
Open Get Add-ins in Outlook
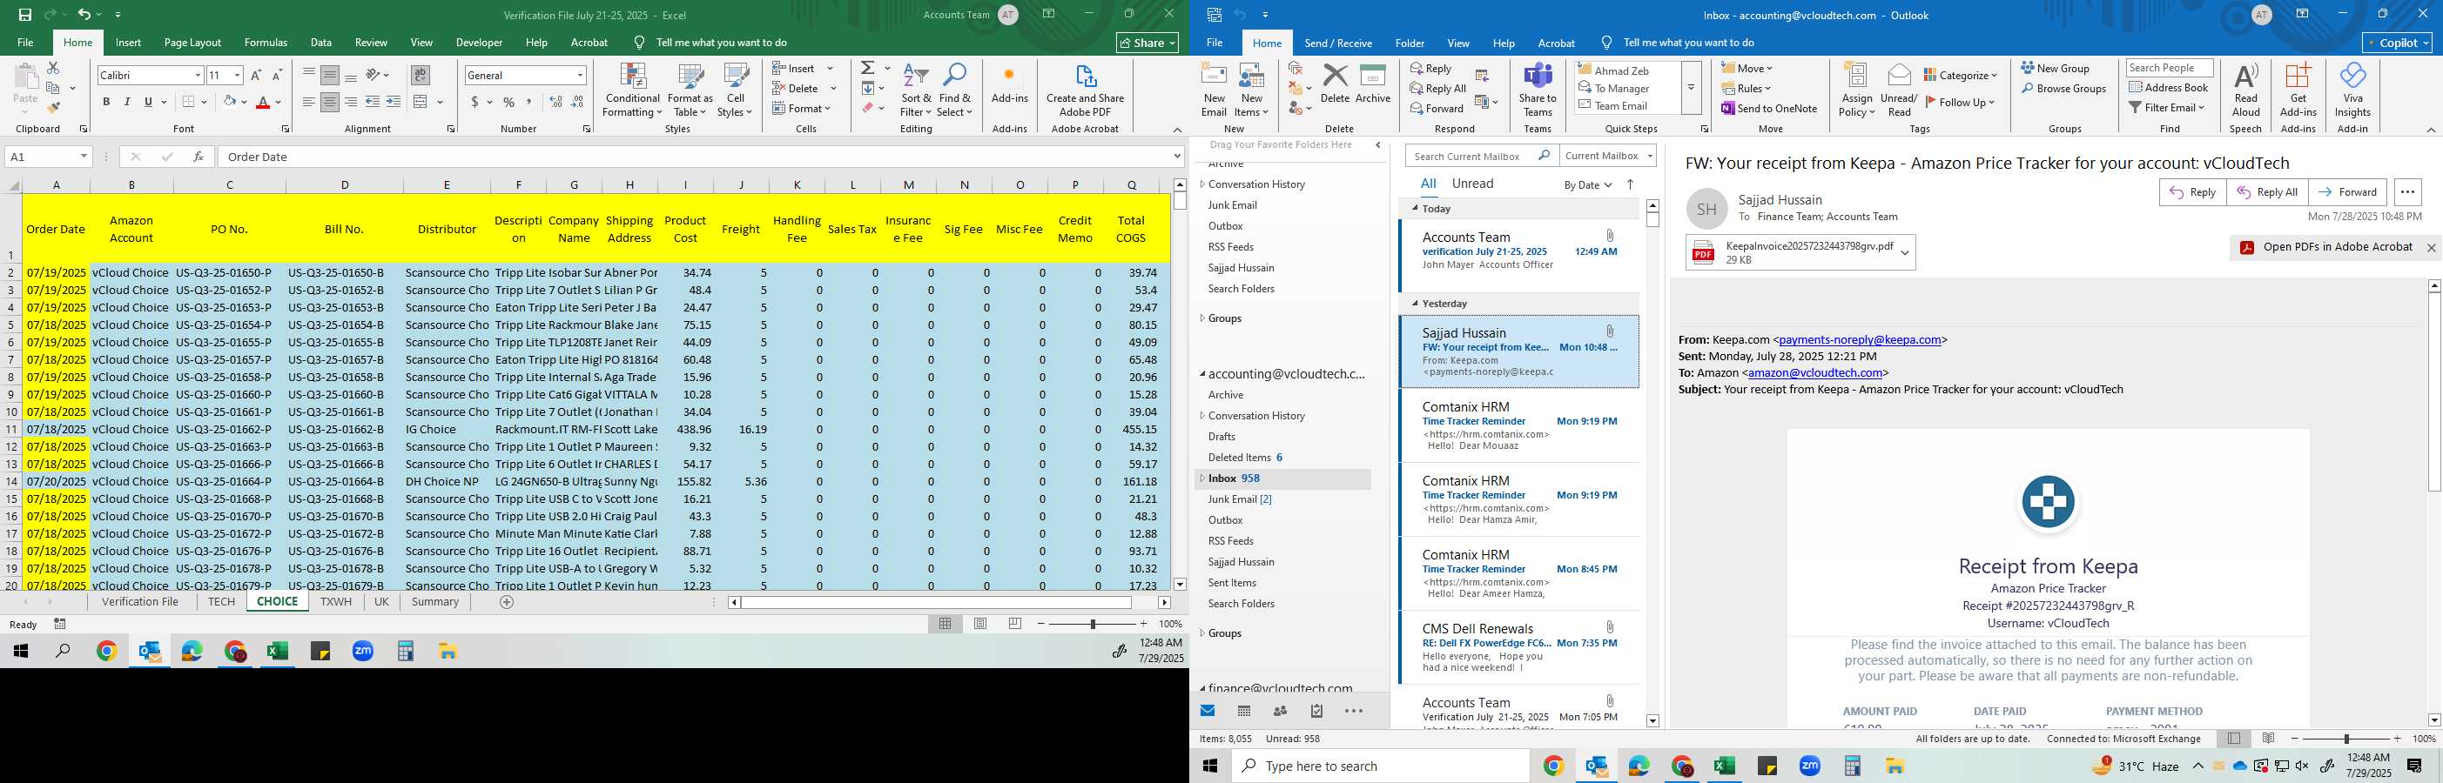point(2298,90)
